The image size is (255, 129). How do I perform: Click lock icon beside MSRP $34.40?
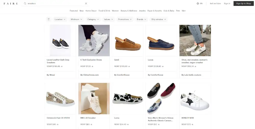coord(128,124)
